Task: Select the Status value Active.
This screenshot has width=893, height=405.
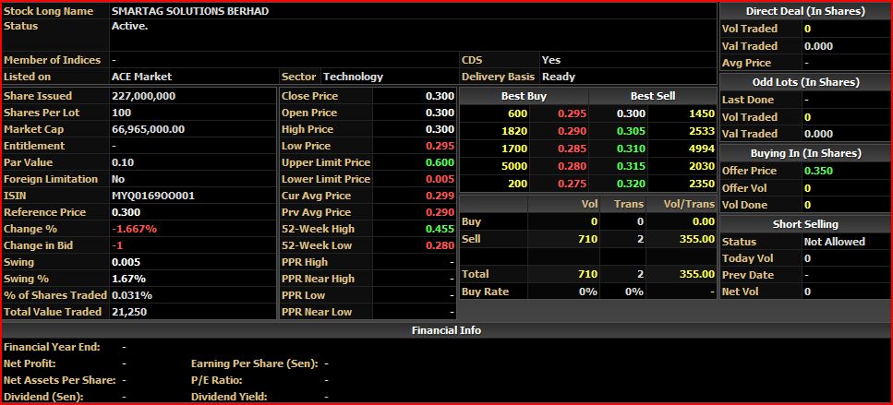Action: pos(130,26)
